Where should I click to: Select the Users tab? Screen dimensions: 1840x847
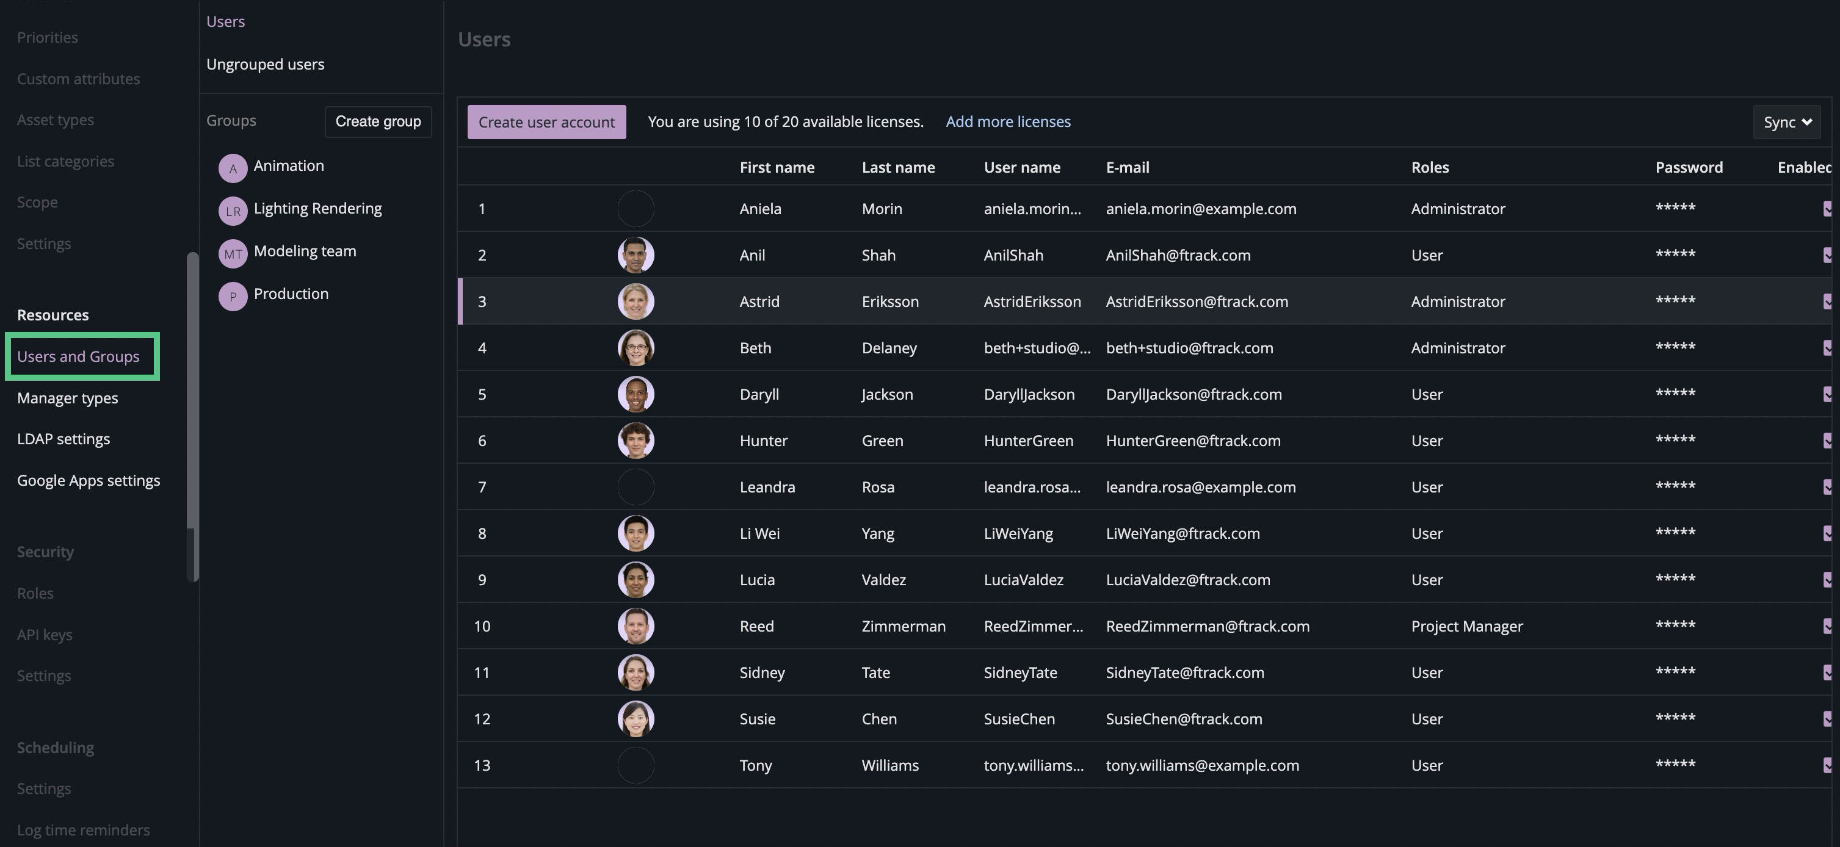(225, 21)
